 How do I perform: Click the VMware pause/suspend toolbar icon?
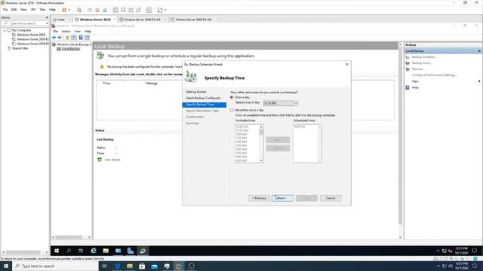coord(64,10)
